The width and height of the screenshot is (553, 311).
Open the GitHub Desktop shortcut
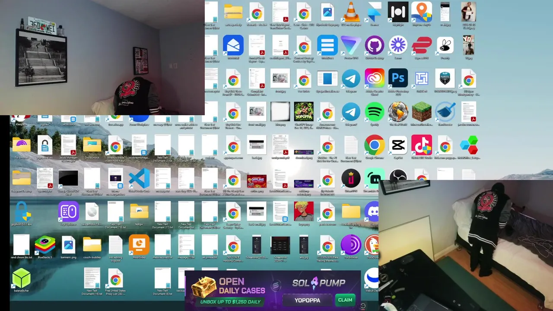[374, 45]
